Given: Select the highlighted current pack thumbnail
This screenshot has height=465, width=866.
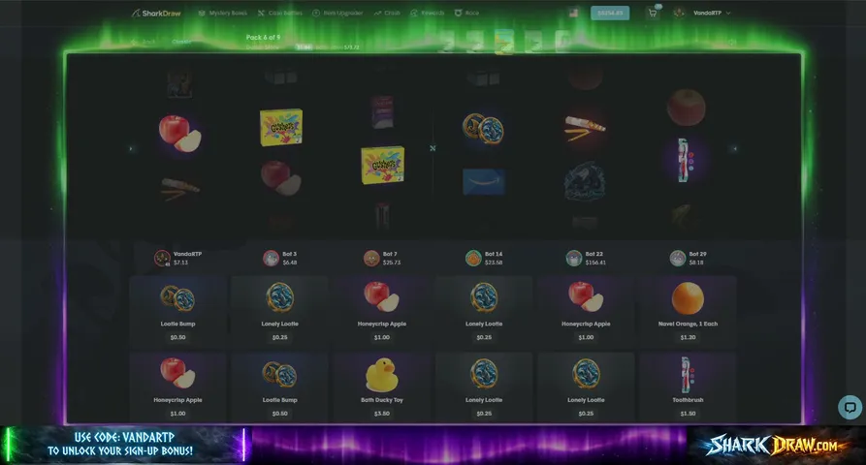Looking at the screenshot, I should (503, 42).
